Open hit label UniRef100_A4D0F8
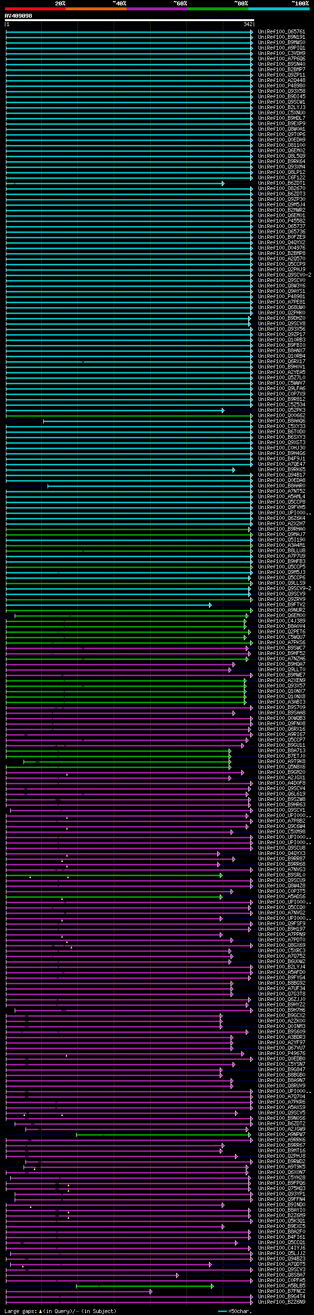This screenshot has height=1315, width=314. tap(282, 784)
